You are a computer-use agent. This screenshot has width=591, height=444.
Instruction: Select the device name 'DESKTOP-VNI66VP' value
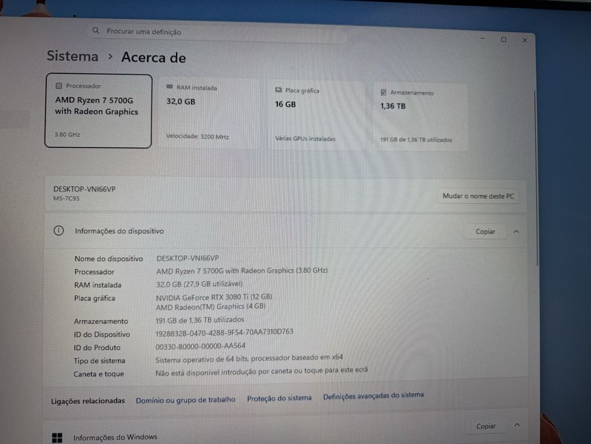click(x=187, y=258)
